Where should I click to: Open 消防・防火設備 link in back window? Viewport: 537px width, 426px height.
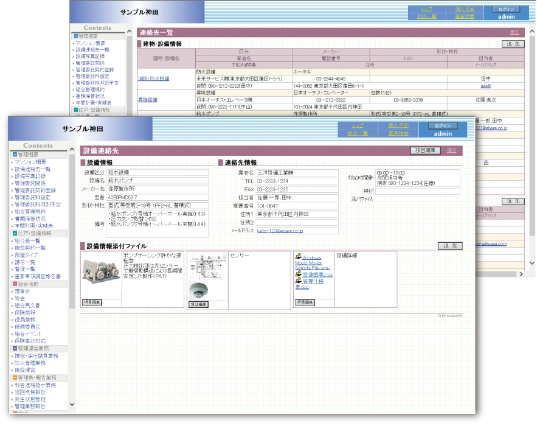pyautogui.click(x=153, y=79)
